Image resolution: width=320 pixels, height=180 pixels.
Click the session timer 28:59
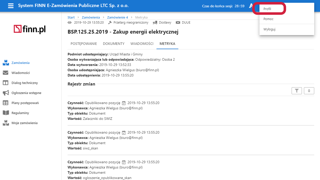tap(240, 6)
